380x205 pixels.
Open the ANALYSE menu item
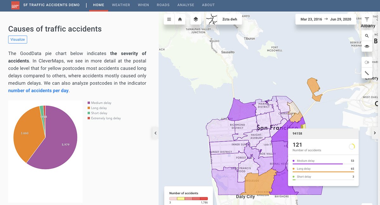pyautogui.click(x=186, y=5)
